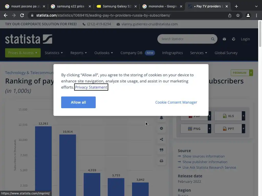The image size is (262, 196).
Task: Click the envelope icon next to Login
Action: pyautogui.click(x=224, y=39)
